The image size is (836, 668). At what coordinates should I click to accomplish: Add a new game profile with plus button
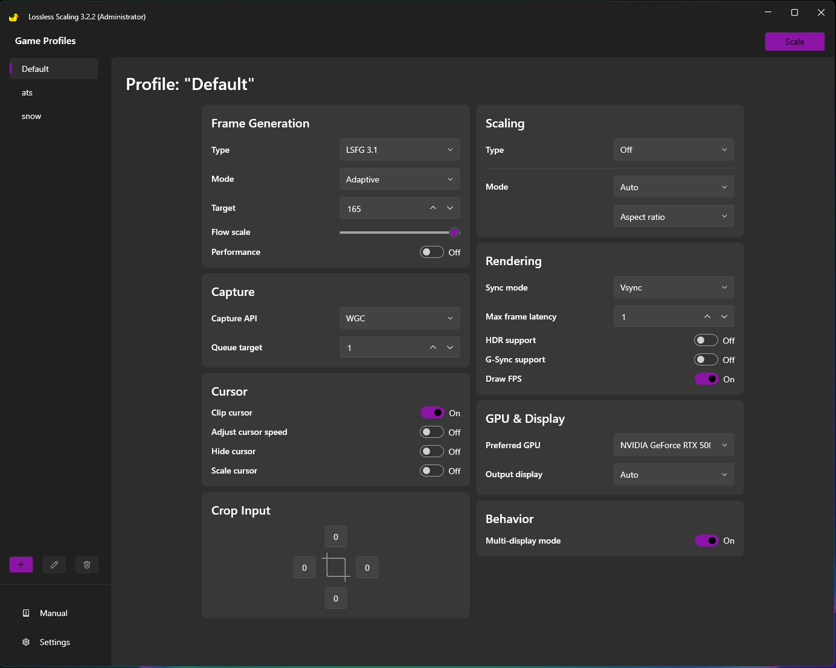pyautogui.click(x=21, y=565)
